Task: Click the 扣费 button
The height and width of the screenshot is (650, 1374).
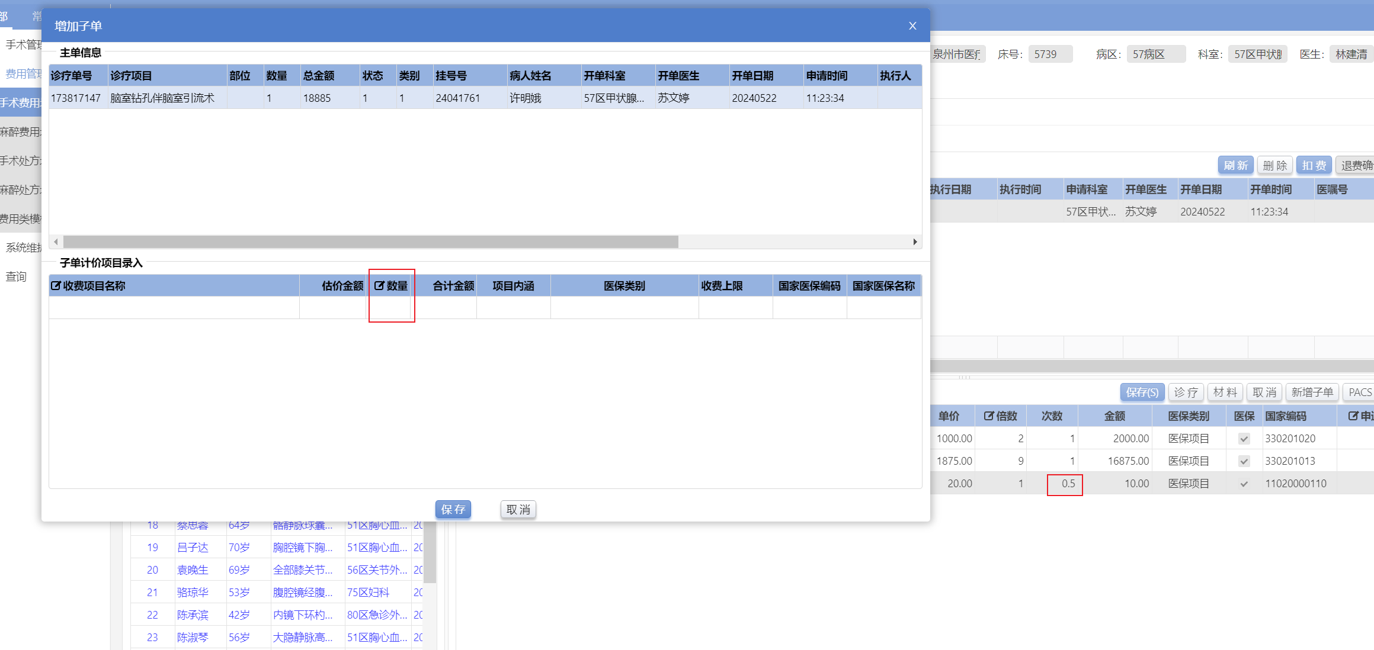Action: (x=1313, y=165)
